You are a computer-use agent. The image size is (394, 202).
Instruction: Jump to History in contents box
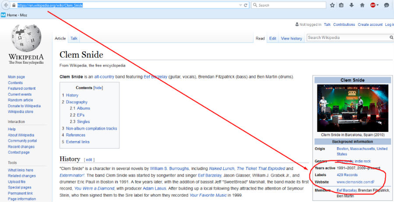(x=72, y=95)
